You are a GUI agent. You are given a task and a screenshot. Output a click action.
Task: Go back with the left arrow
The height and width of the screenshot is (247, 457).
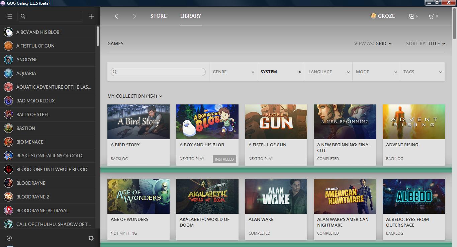[116, 16]
